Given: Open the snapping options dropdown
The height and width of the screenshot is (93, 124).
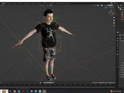Looking at the screenshot, I should tap(53, 5).
